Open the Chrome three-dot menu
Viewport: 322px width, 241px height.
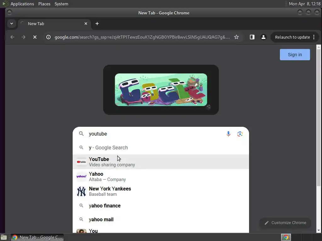[314, 37]
